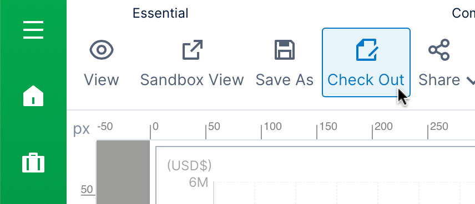Viewport: 475px width, 204px height.
Task: Click the View text label
Action: (x=102, y=80)
